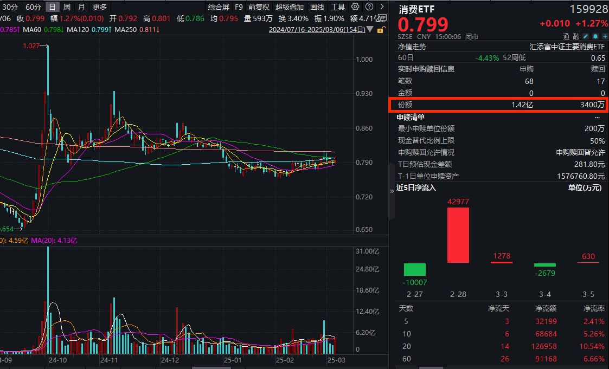This screenshot has height=369, width=609.
Task: Toggle the date range lock icon
Action: tap(381, 29)
